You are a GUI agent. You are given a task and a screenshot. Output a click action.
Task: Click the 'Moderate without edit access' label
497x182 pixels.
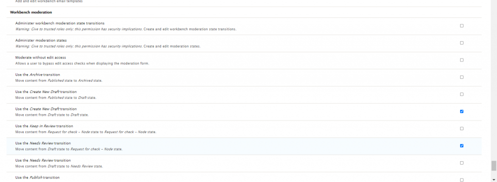(41, 58)
